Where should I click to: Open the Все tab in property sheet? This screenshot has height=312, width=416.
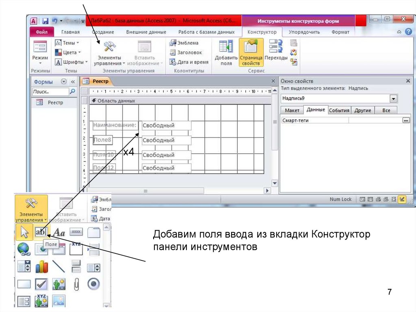tap(386, 110)
